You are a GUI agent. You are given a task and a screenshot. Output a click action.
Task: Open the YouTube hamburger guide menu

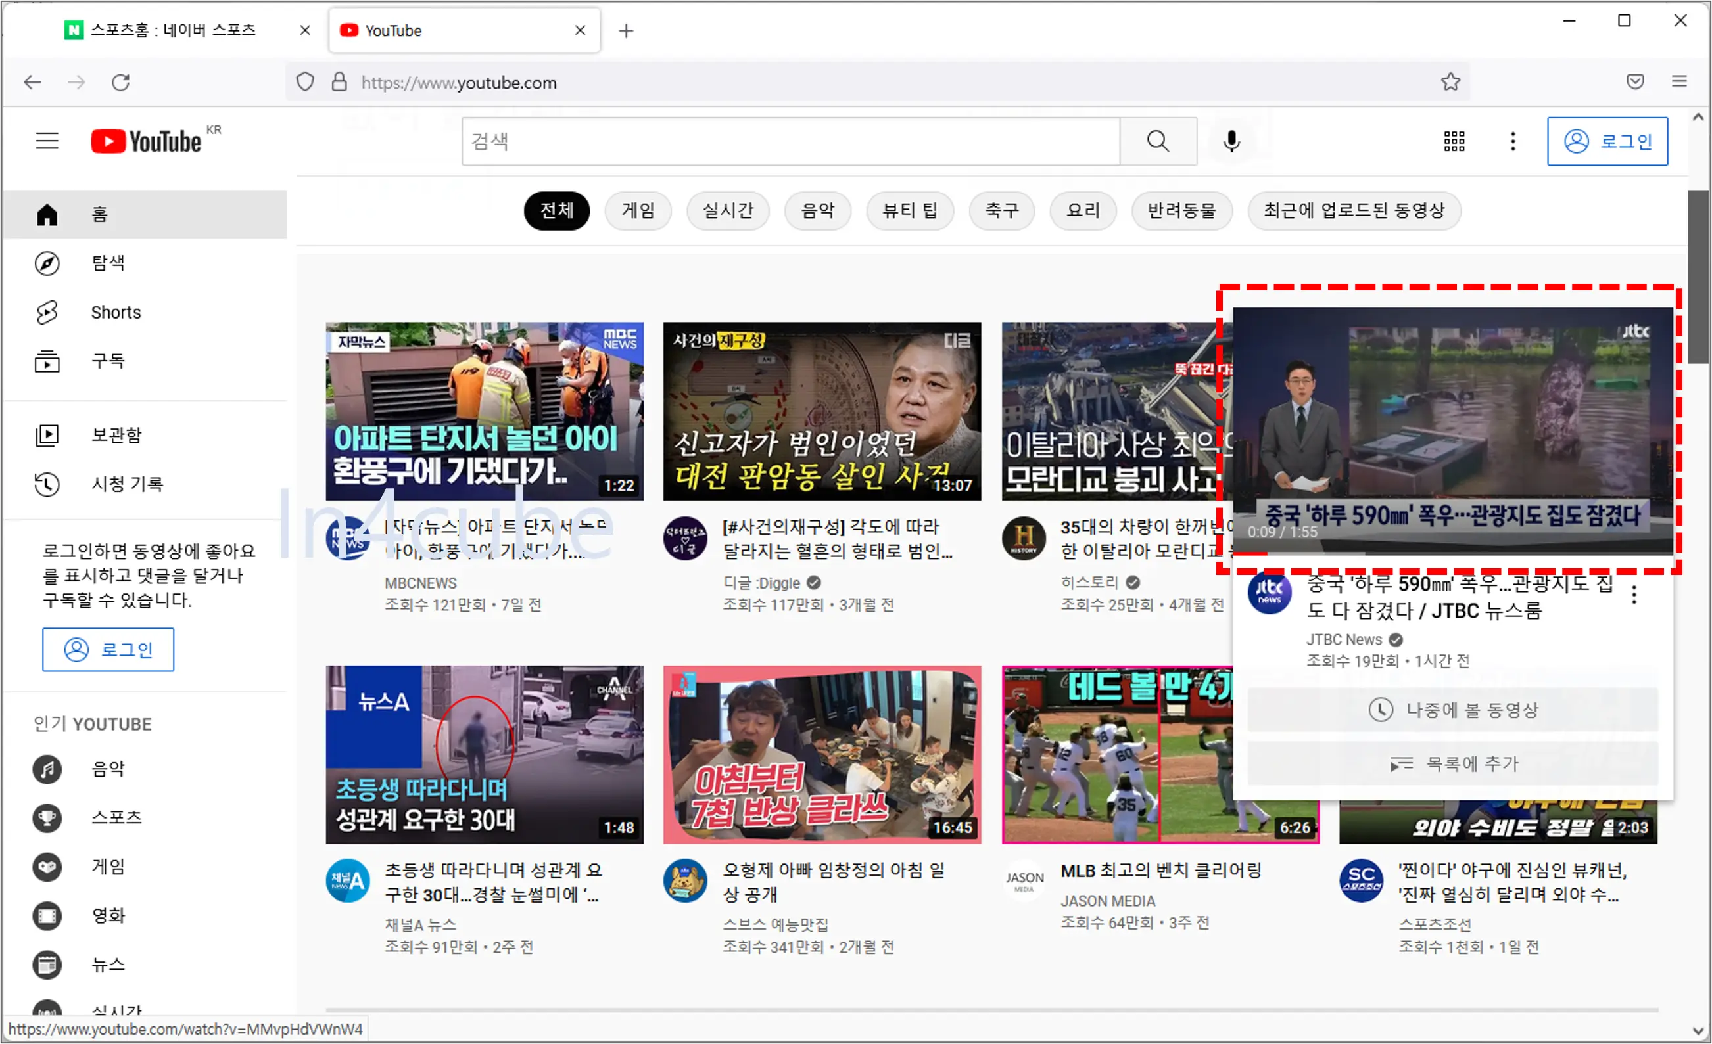pos(47,141)
